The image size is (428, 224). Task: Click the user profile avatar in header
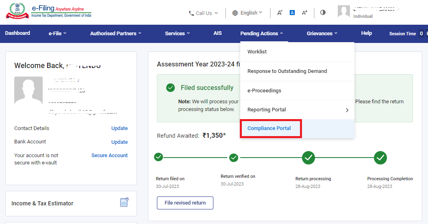tap(344, 12)
